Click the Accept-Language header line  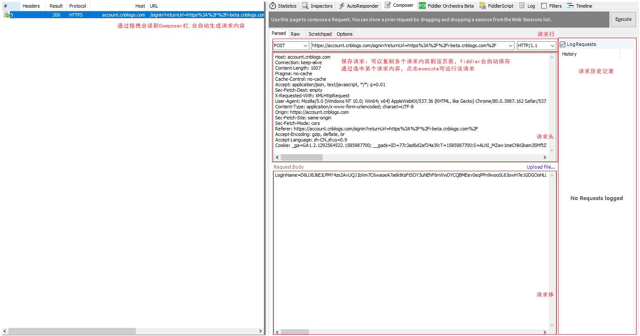[x=311, y=140]
